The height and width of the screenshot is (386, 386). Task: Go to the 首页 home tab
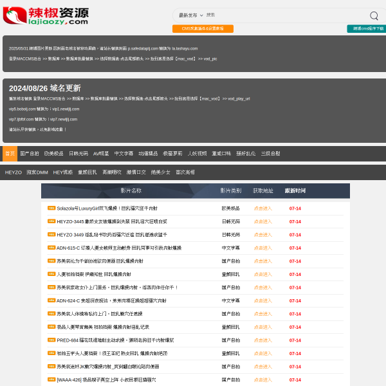(x=10, y=154)
